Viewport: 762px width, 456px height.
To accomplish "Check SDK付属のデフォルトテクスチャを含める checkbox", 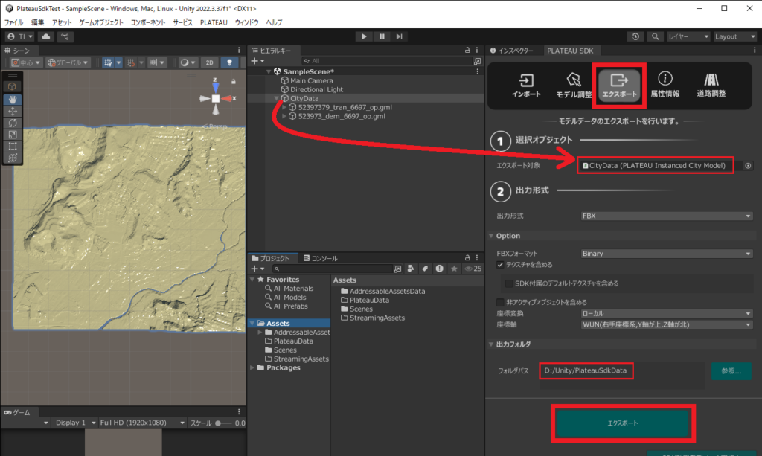I will (x=509, y=283).
